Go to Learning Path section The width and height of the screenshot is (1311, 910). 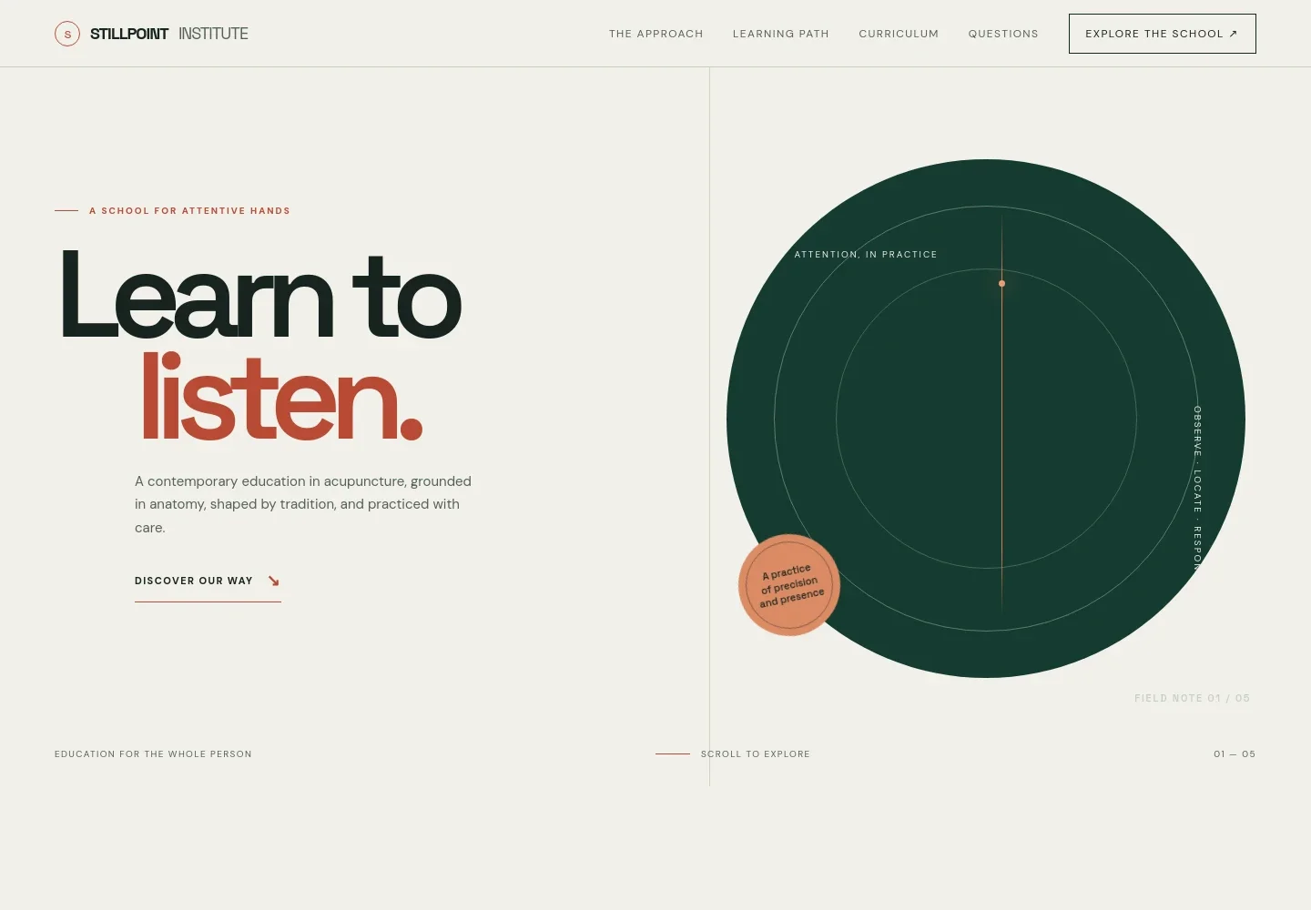pos(780,34)
